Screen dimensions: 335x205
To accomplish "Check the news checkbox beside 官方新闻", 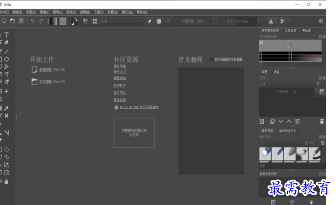I will (212, 60).
